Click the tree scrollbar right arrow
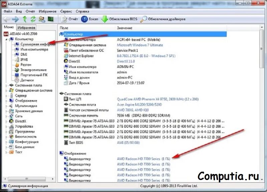Screen dimensions: 267x192 pyautogui.click(x=52, y=179)
